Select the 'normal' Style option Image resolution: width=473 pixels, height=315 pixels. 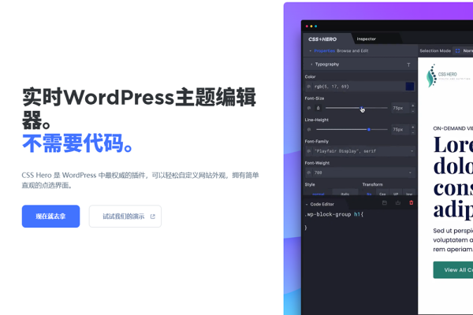(318, 194)
